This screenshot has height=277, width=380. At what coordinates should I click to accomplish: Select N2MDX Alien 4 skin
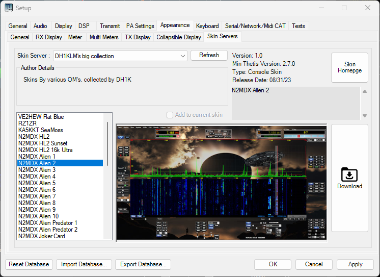pos(60,177)
